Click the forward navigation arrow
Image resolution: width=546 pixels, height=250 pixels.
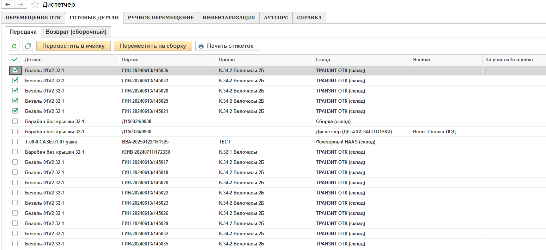pyautogui.click(x=20, y=5)
